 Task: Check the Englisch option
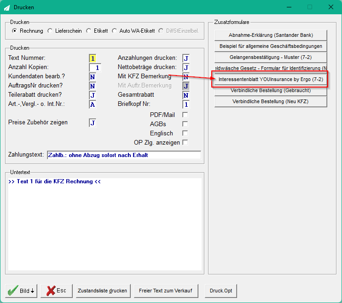coord(185,133)
